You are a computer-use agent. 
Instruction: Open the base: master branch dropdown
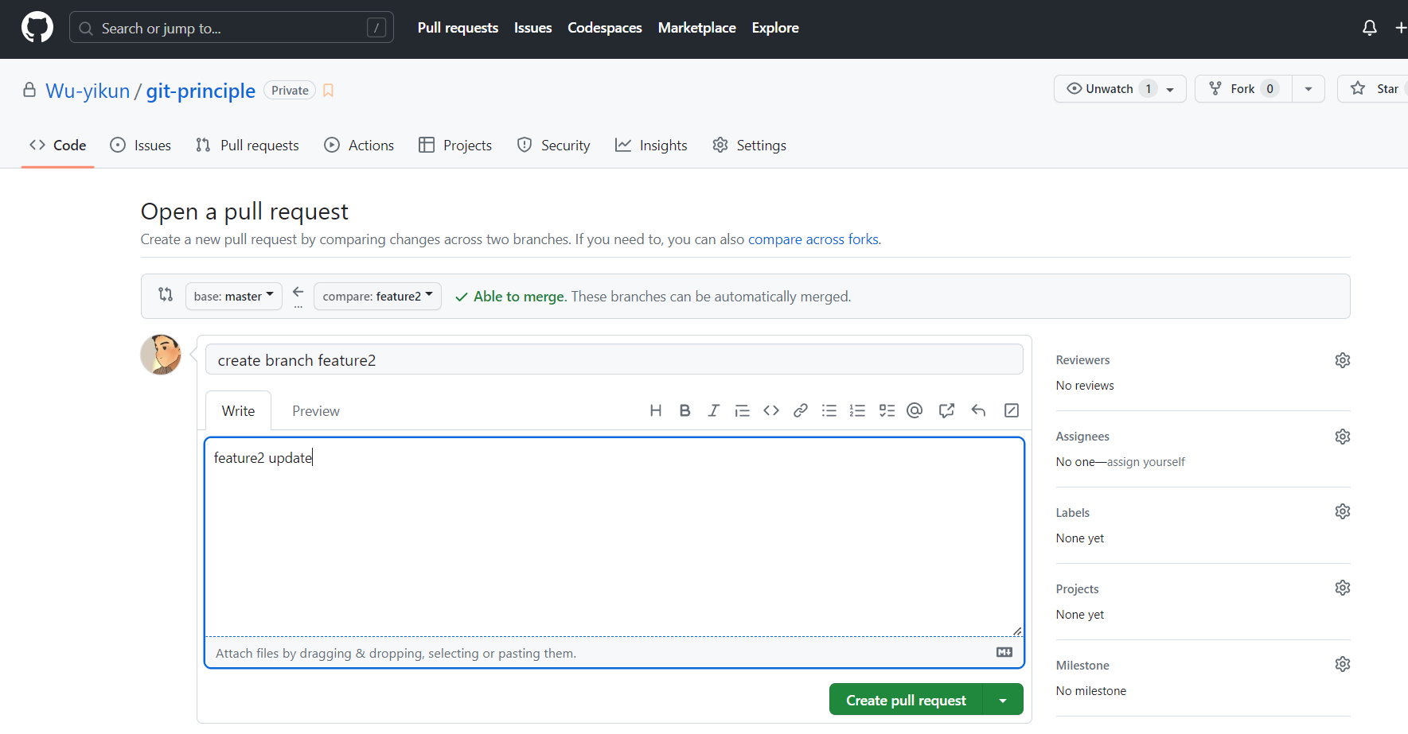233,297
